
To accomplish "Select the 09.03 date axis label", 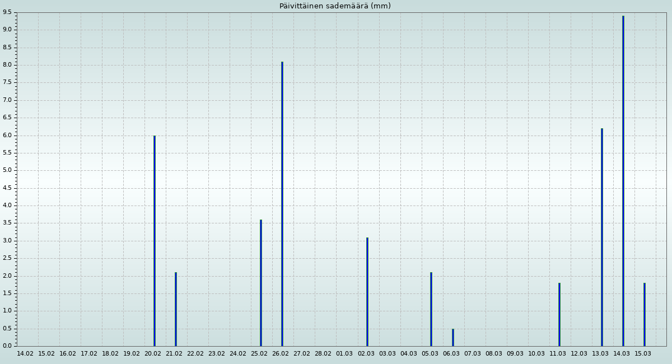I will coord(515,354).
